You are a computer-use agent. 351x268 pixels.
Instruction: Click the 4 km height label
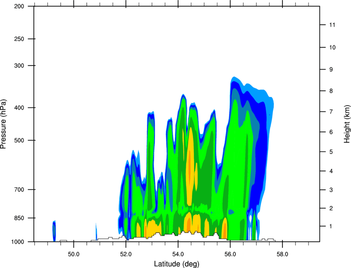coord(331,171)
